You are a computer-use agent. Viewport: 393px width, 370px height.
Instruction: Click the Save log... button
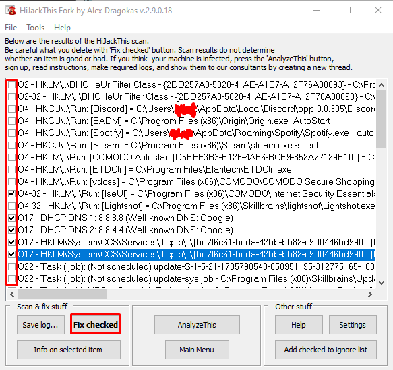click(40, 325)
